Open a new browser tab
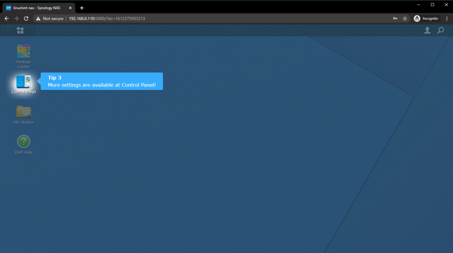The width and height of the screenshot is (453, 253). [x=82, y=8]
